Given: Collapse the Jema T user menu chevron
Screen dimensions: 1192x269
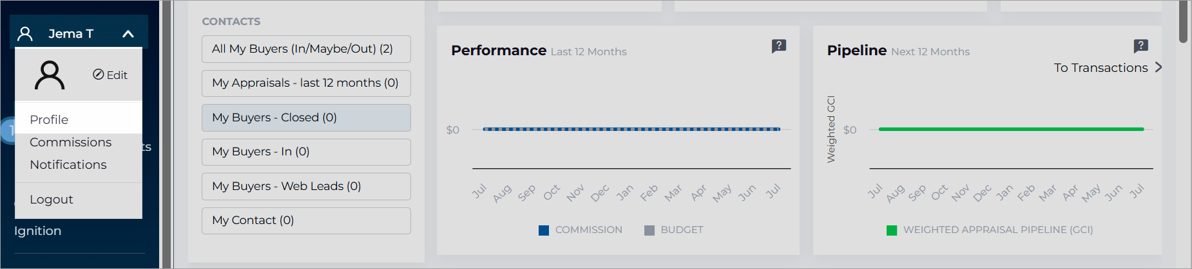Looking at the screenshot, I should pyautogui.click(x=128, y=34).
